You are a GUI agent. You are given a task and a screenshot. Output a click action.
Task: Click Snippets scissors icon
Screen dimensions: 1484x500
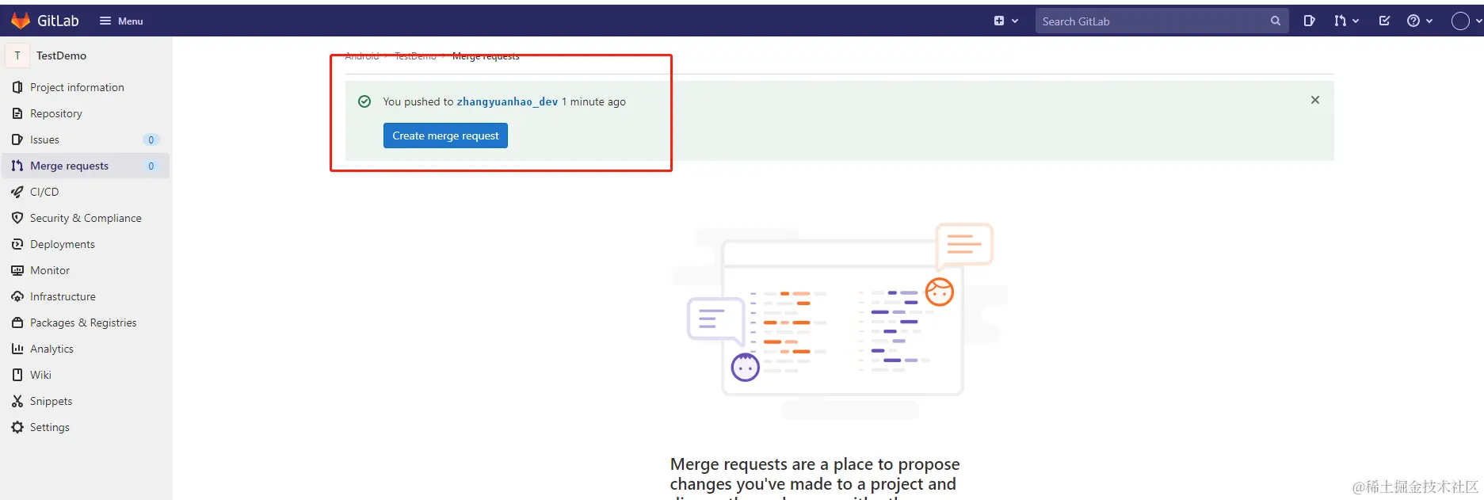pos(17,401)
